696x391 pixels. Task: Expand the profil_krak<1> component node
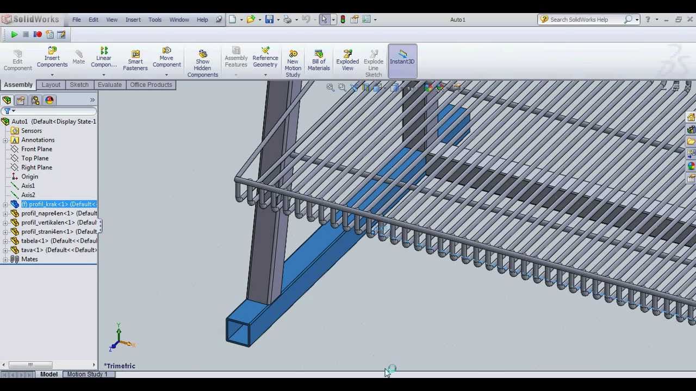[x=5, y=204]
